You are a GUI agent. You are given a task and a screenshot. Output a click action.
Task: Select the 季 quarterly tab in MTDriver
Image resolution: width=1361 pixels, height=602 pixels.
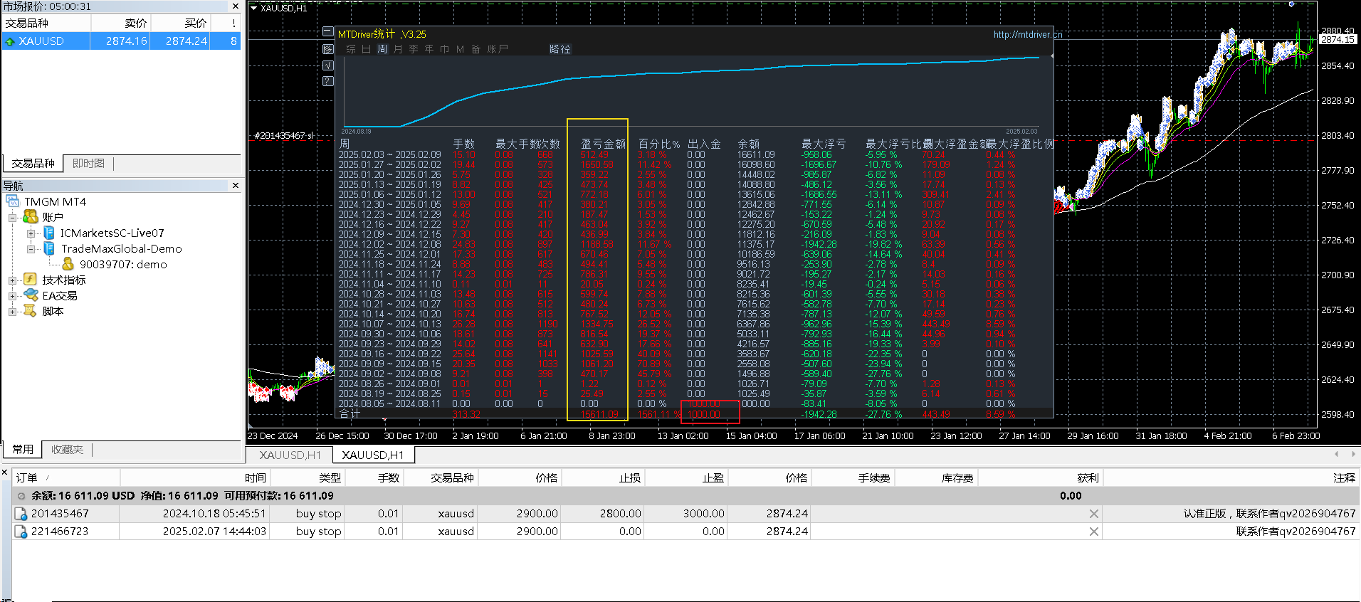414,49
